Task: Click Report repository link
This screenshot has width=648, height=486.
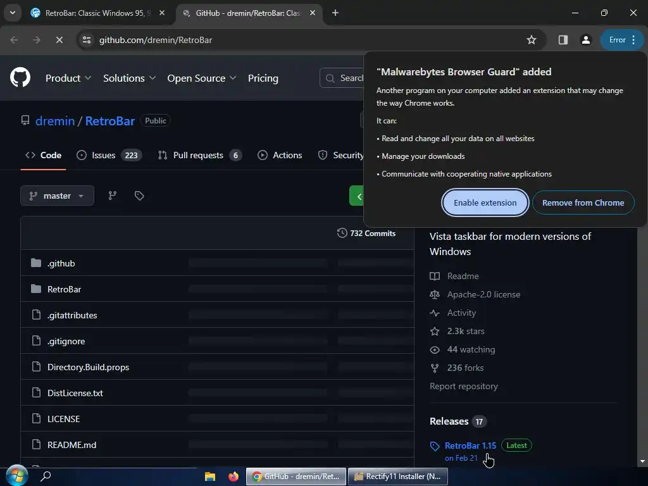Action: tap(464, 387)
